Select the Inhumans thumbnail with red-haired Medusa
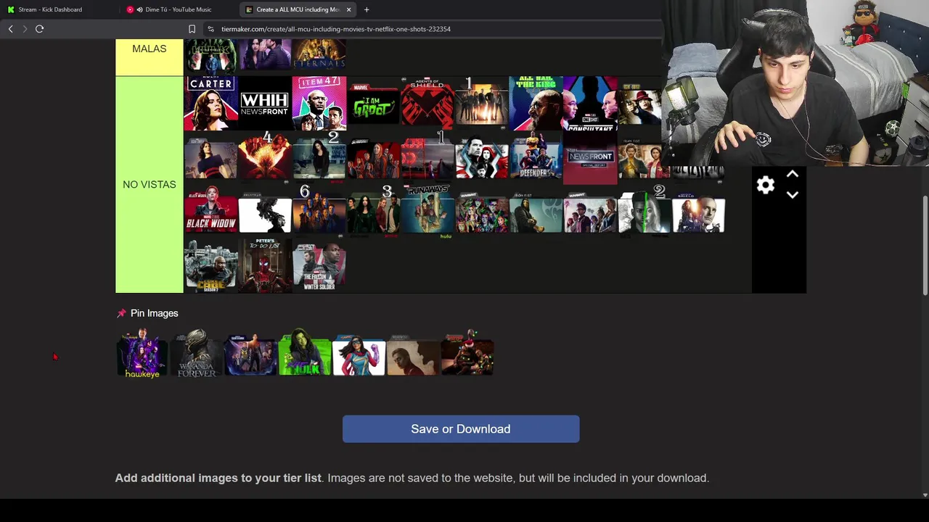The image size is (929, 522). (x=482, y=157)
